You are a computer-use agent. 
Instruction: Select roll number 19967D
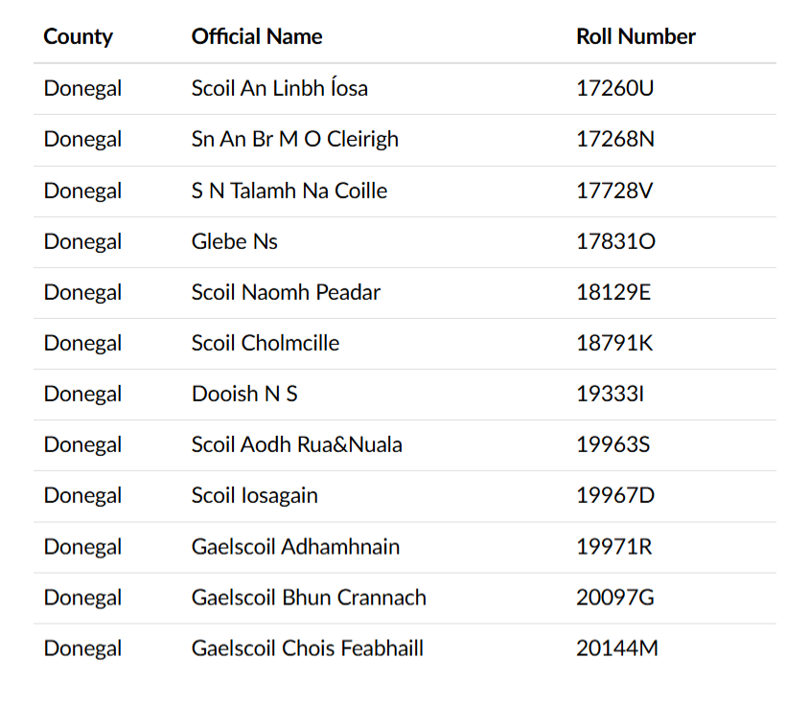tap(615, 495)
